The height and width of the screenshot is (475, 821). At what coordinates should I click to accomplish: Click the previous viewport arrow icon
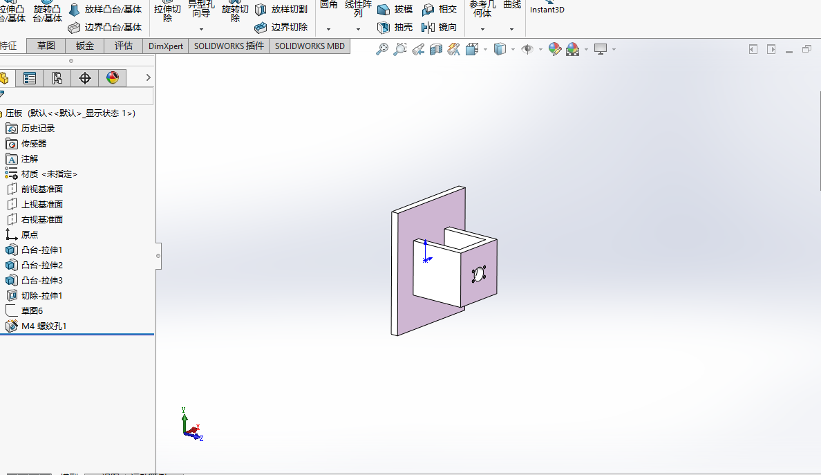click(x=753, y=49)
